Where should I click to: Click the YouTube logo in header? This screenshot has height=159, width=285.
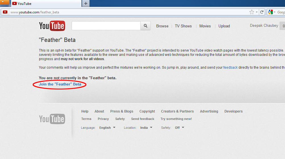coord(52,26)
